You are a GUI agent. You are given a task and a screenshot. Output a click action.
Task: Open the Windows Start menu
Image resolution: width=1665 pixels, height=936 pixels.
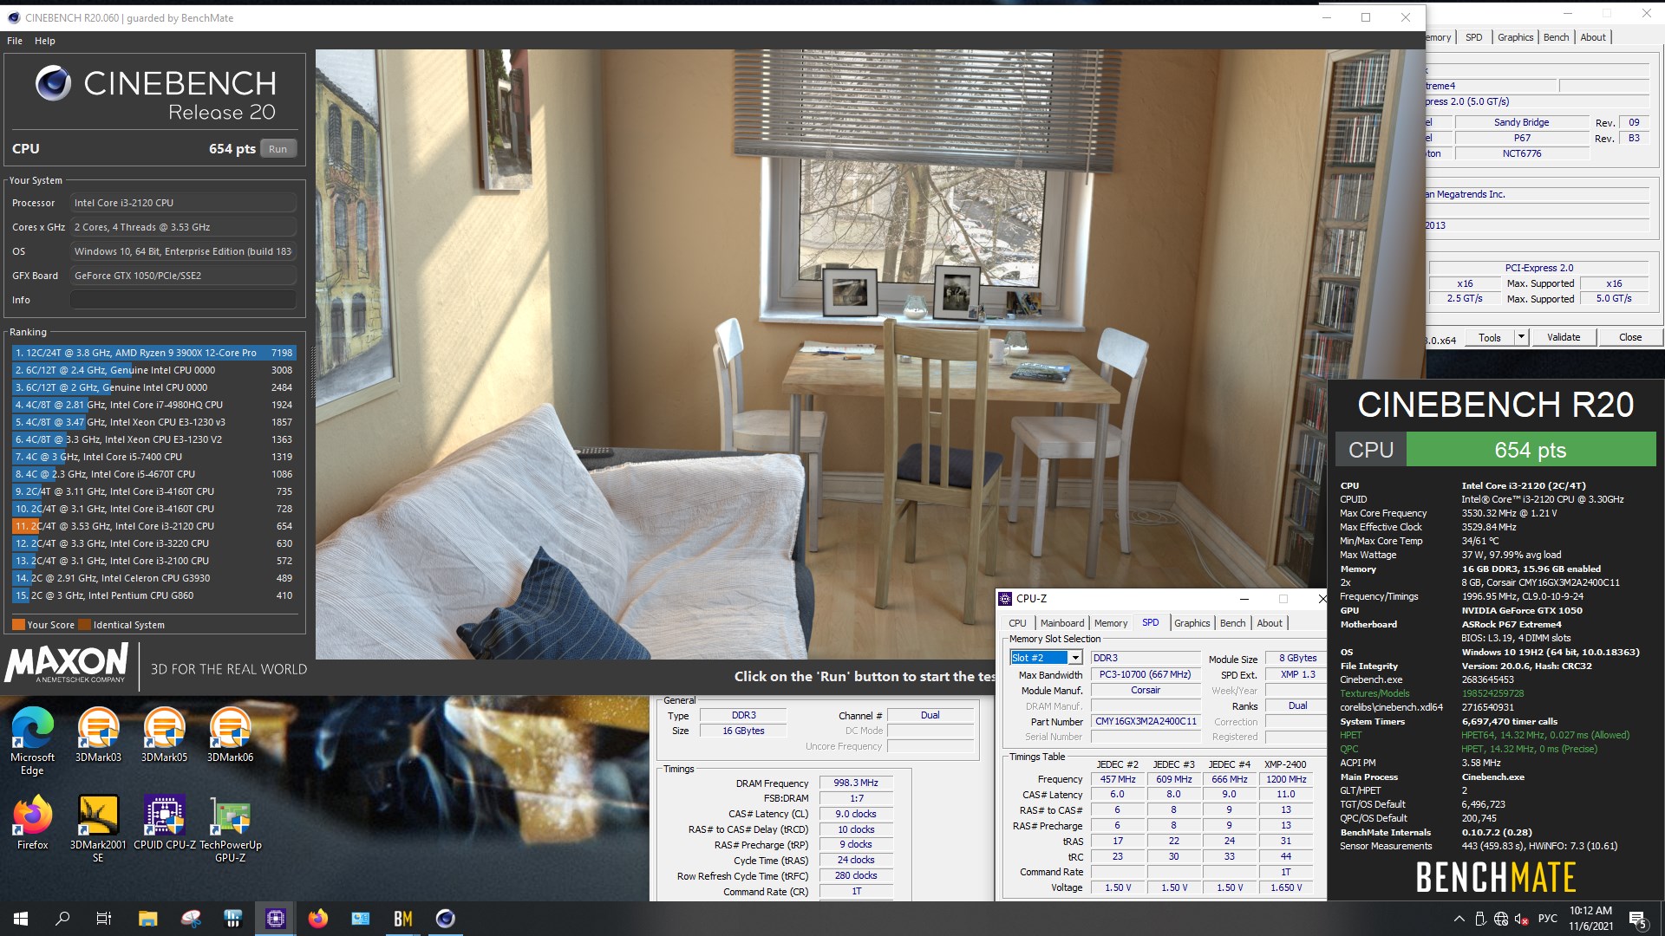[x=21, y=919]
